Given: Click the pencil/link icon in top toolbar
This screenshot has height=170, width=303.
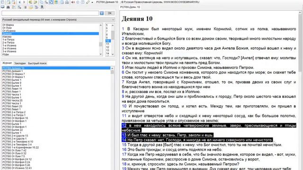Looking at the screenshot, I should coord(88,2).
